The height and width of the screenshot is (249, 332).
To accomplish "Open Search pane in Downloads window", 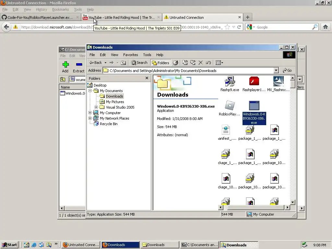I will [139, 63].
